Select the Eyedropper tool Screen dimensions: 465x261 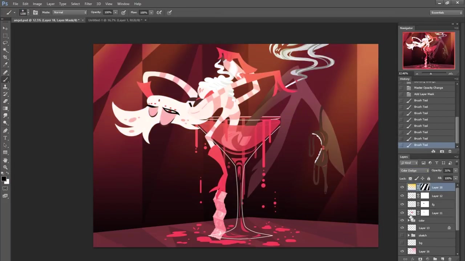pyautogui.click(x=5, y=65)
